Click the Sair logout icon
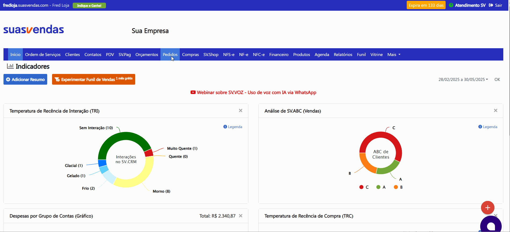Viewport: 510px width, 232px height. (x=491, y=5)
